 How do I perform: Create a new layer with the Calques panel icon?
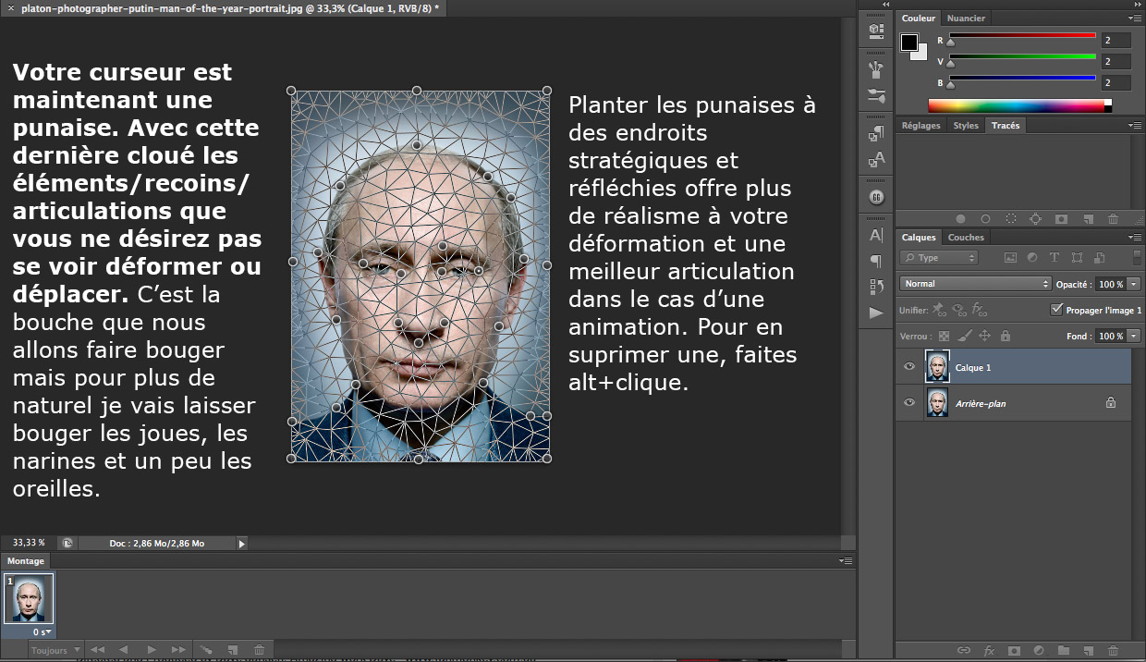coord(1088,651)
